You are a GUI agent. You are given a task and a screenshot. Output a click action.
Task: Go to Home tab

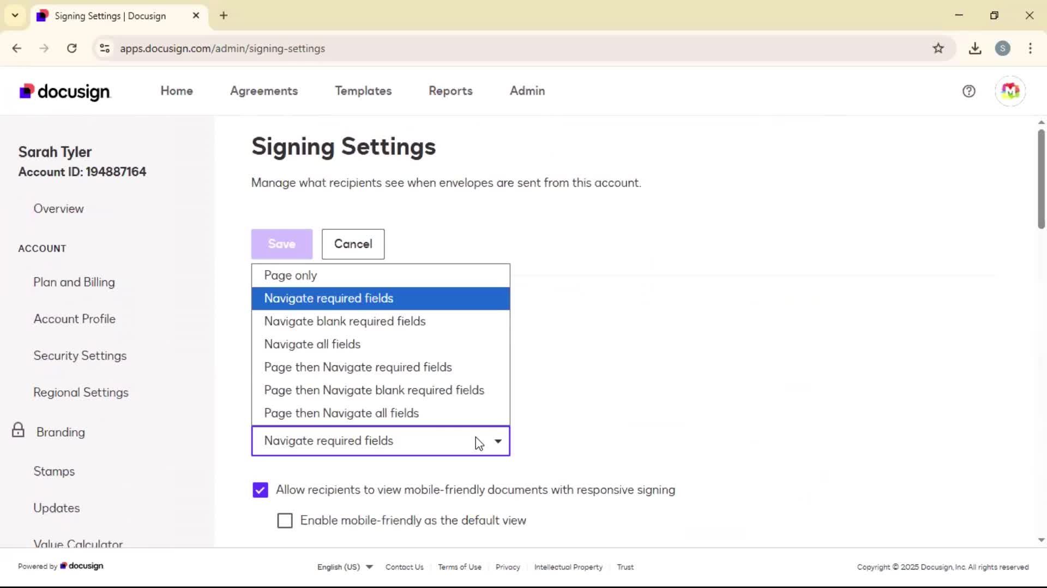tap(177, 91)
